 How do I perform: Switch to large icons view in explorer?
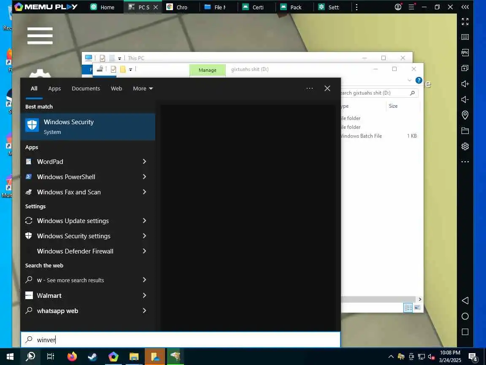point(417,308)
